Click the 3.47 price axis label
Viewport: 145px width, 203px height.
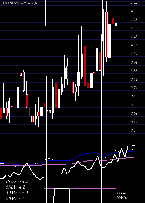pyautogui.click(x=134, y=122)
